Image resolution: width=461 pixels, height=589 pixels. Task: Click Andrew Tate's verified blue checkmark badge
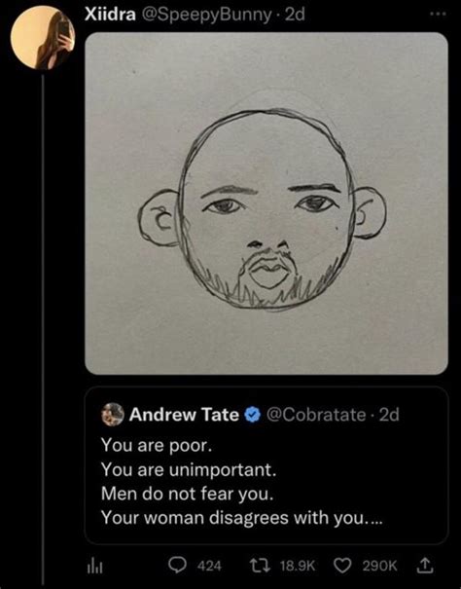(x=253, y=415)
